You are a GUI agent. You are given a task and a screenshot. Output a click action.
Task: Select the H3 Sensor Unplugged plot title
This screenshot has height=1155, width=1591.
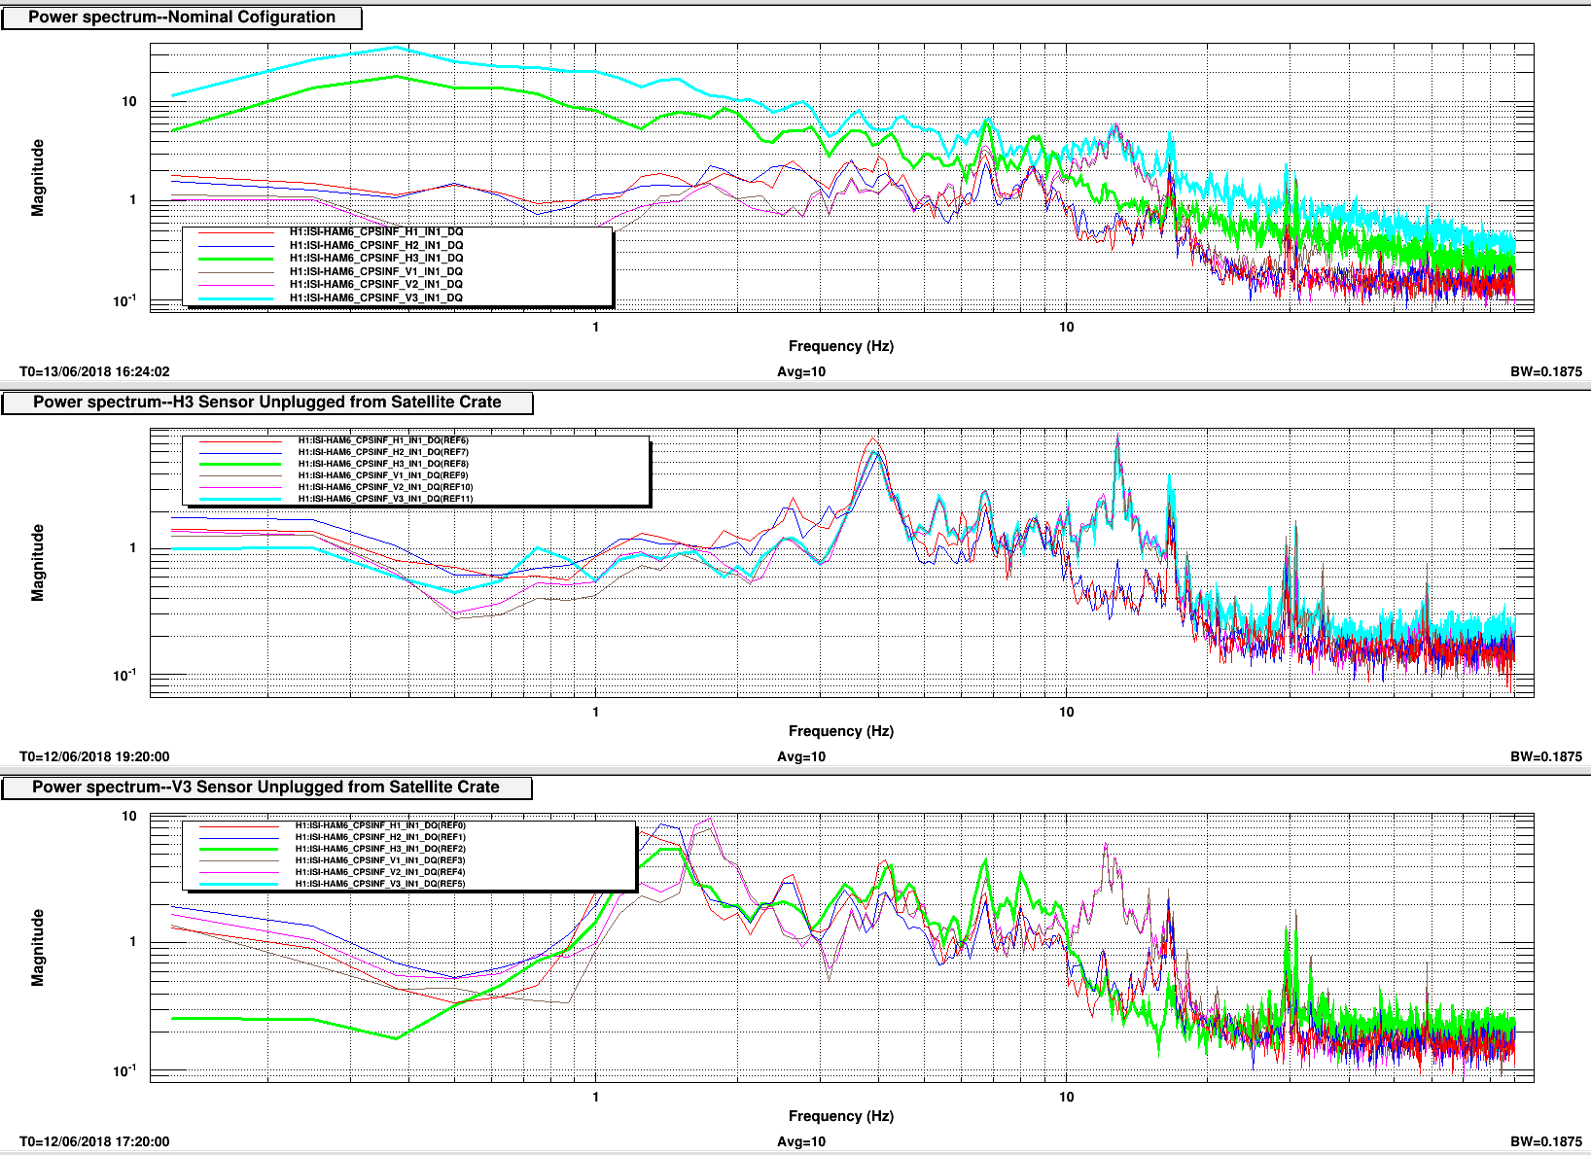pos(267,402)
